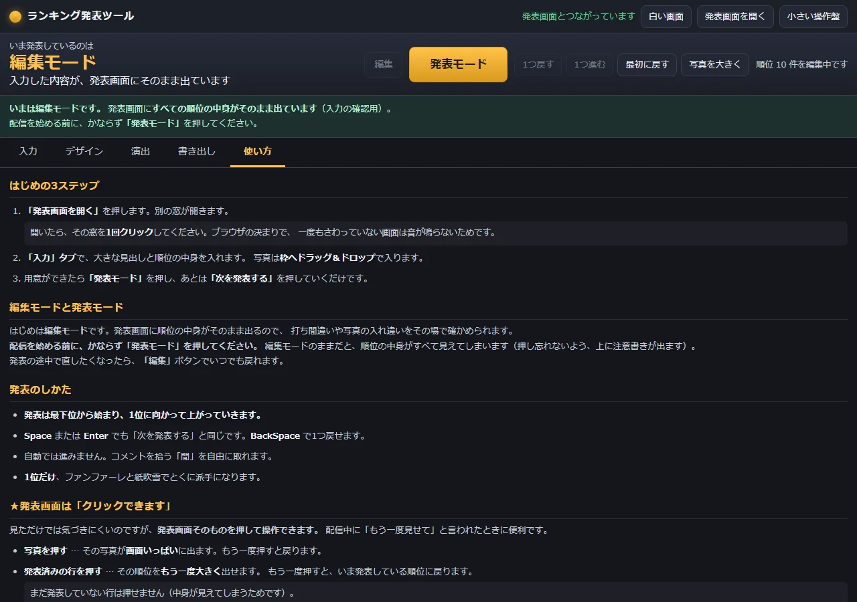Click the 白い画面 button

click(x=666, y=17)
